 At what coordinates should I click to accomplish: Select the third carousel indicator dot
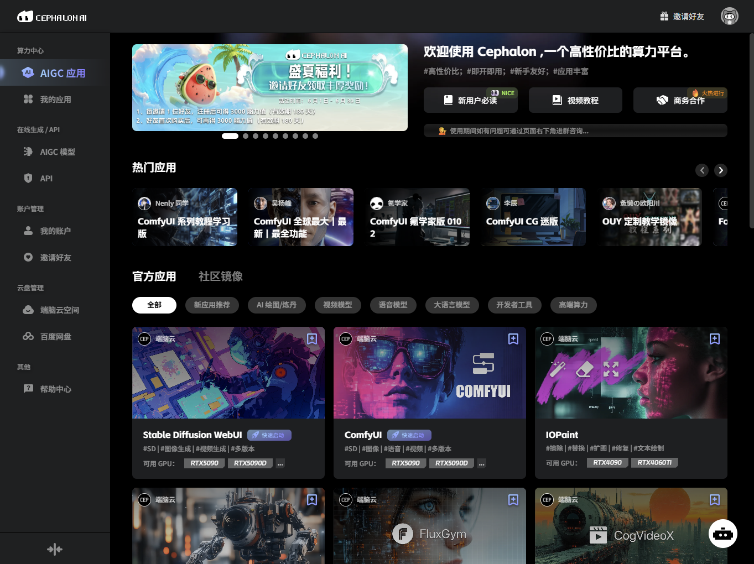[255, 135]
